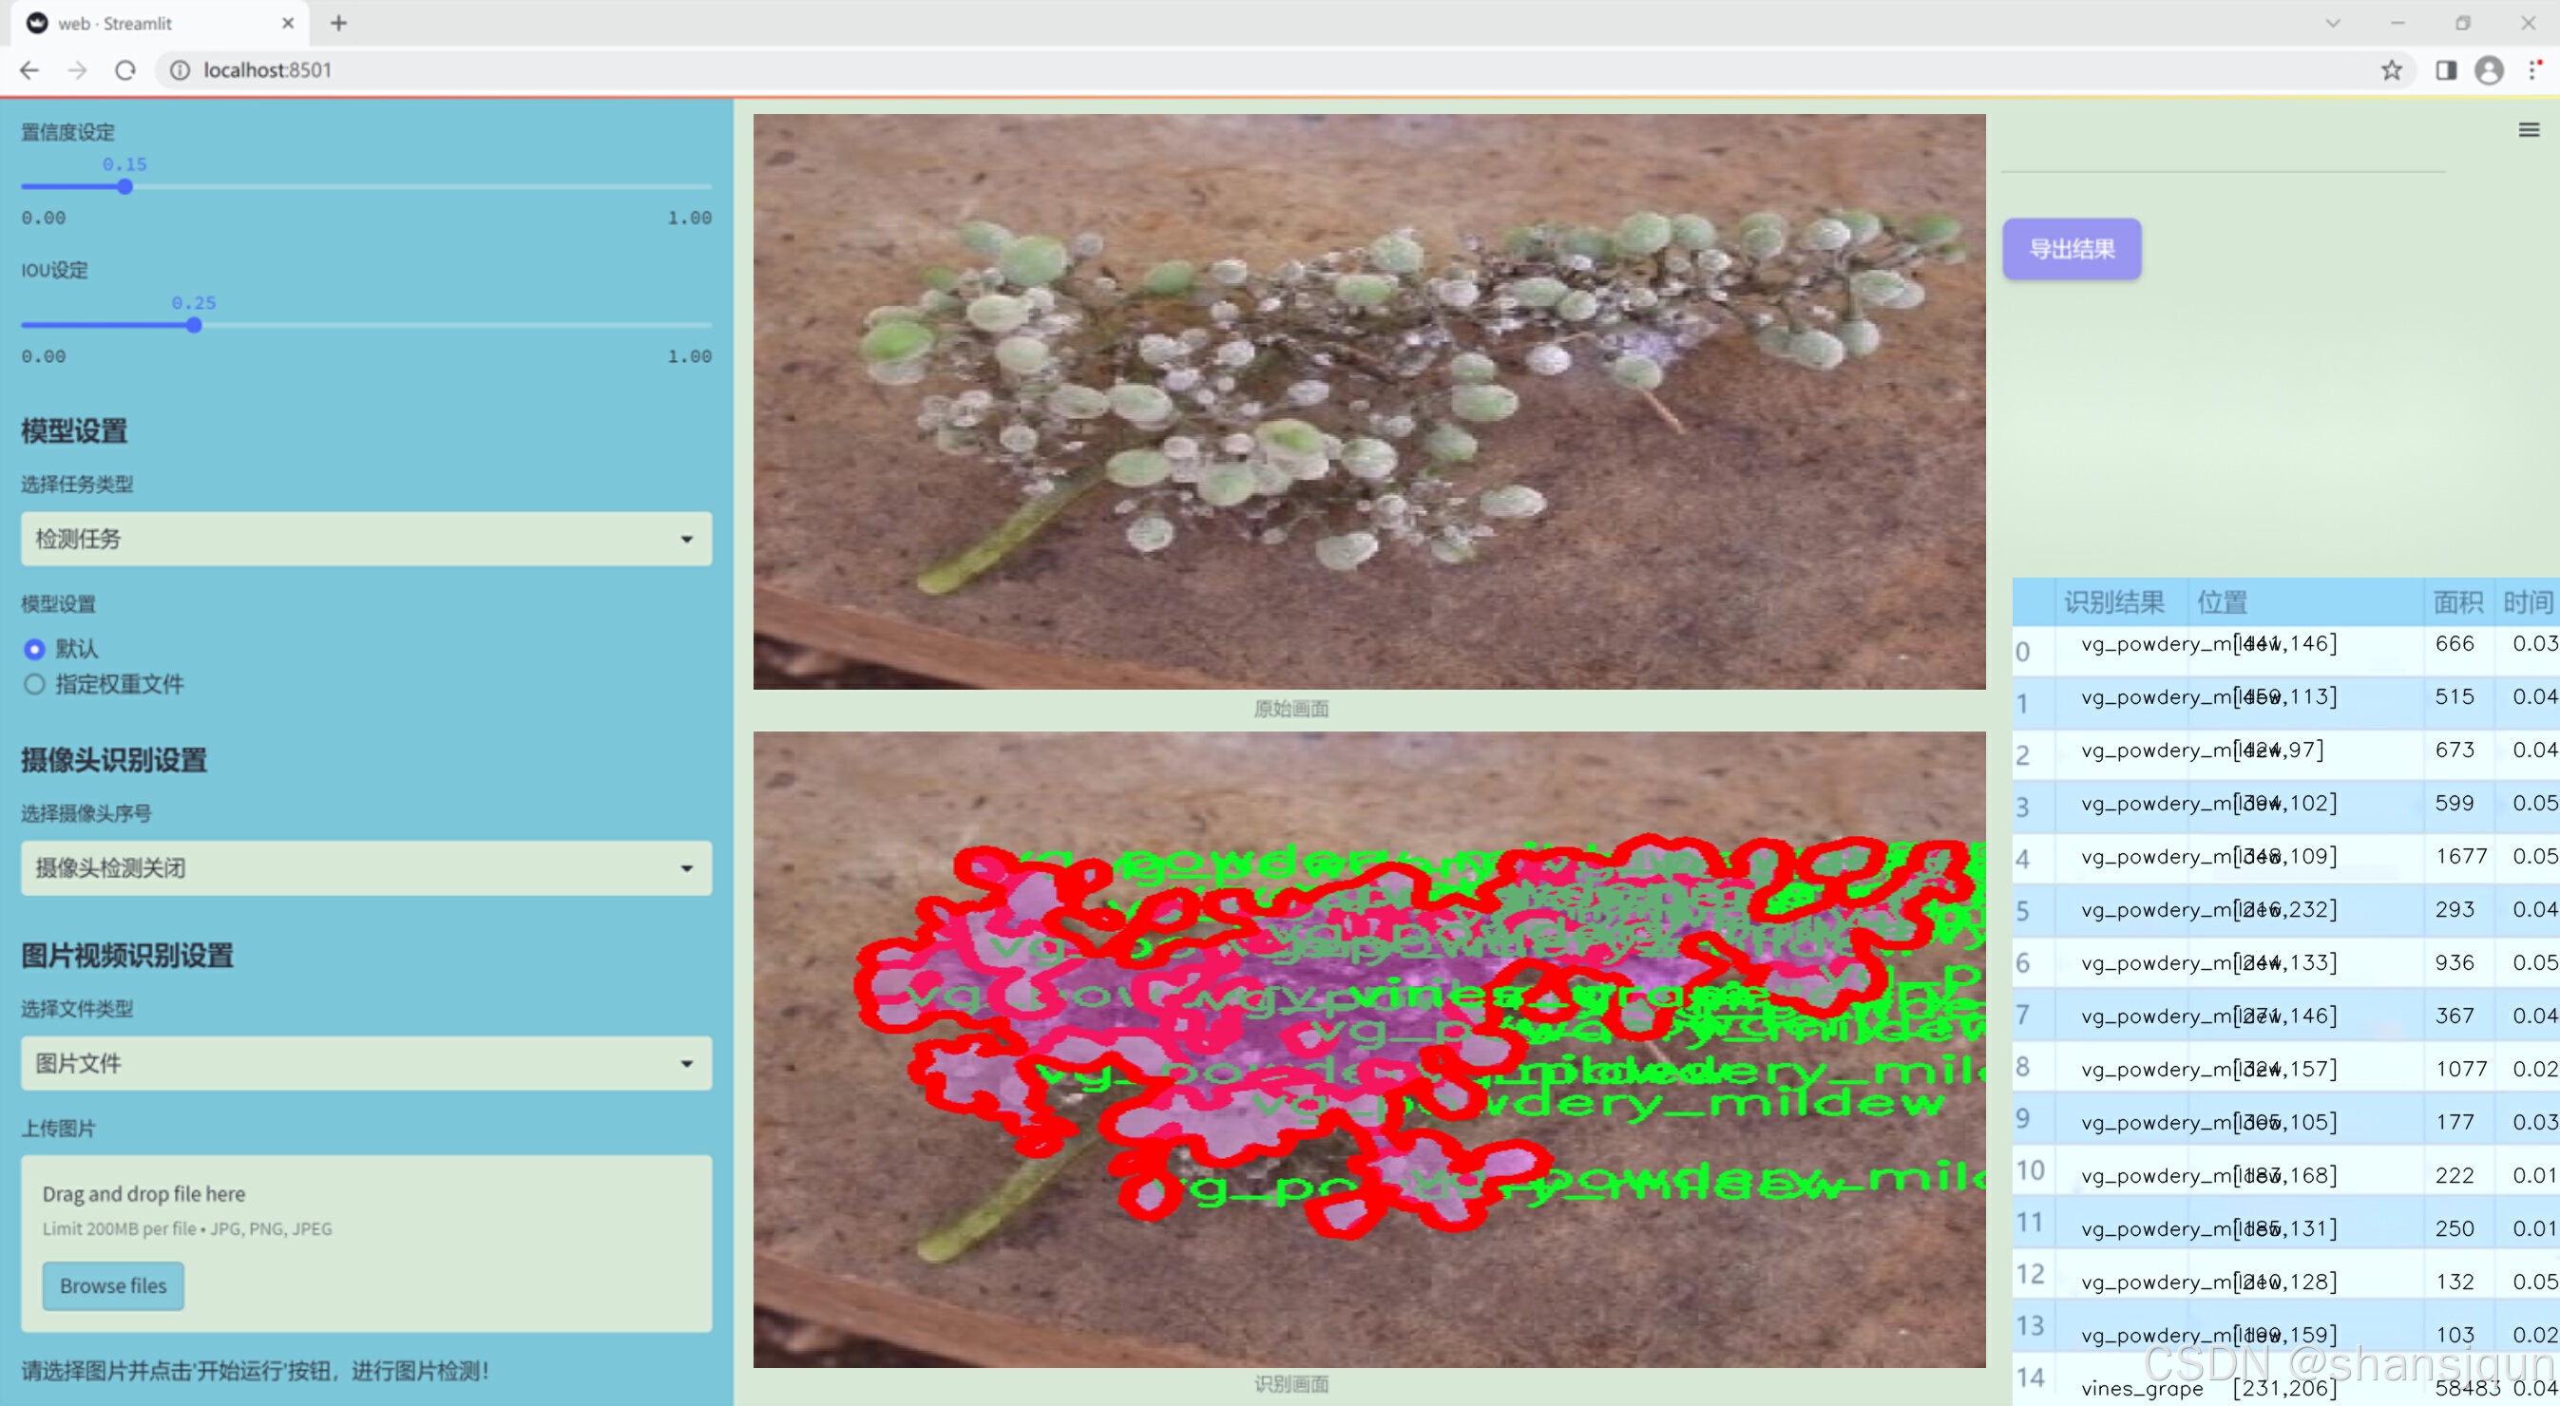
Task: Bookmark this page with the star icon
Action: click(x=2391, y=70)
